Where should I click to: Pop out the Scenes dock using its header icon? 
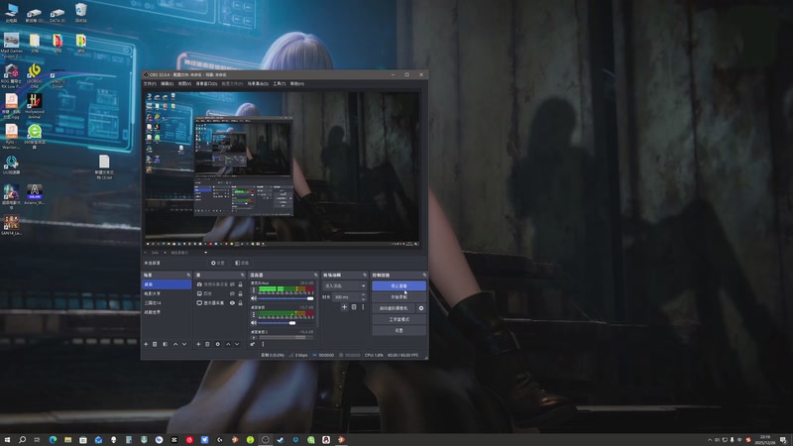[188, 276]
